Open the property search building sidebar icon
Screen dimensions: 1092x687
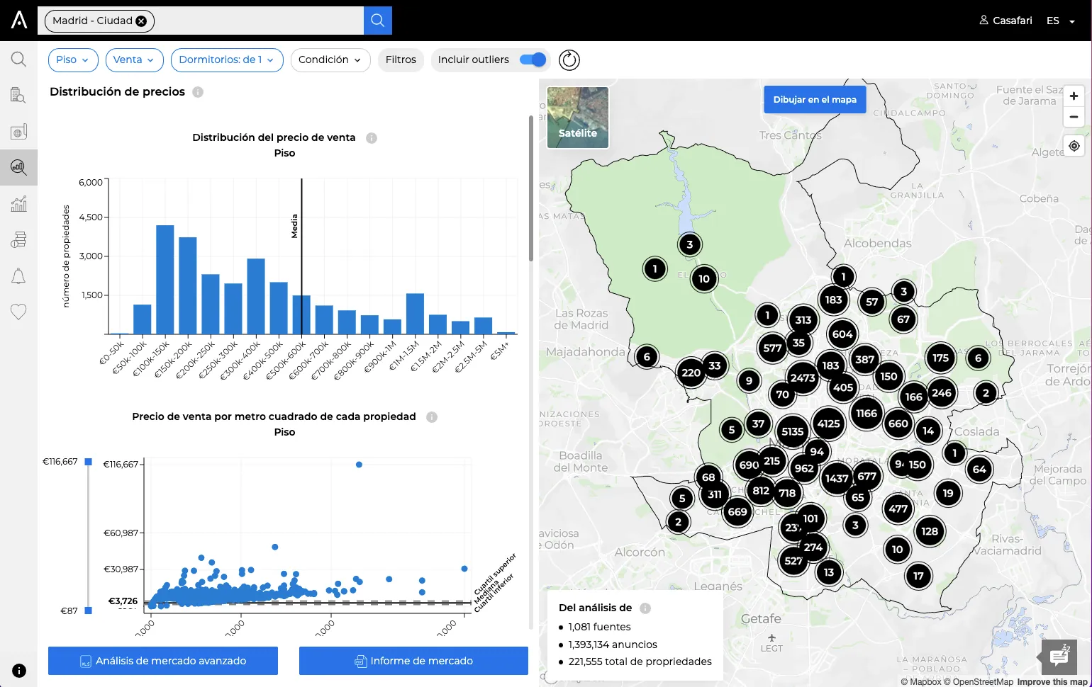coord(18,96)
